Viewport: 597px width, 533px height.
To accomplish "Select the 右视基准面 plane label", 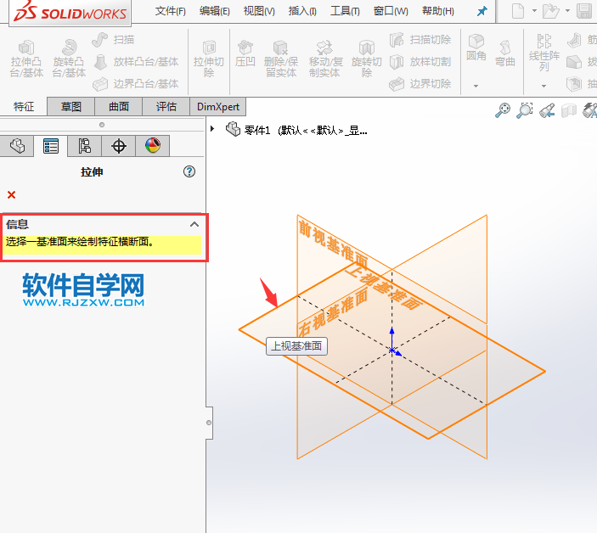I will 333,312.
